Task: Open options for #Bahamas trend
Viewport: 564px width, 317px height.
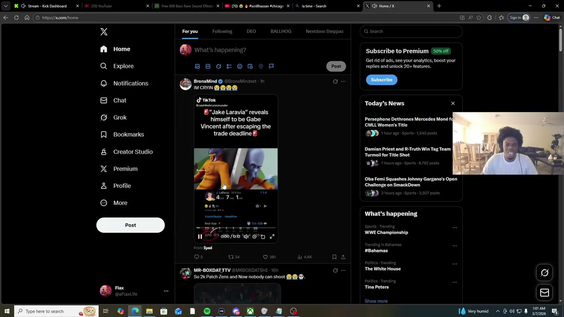Action: click(455, 246)
